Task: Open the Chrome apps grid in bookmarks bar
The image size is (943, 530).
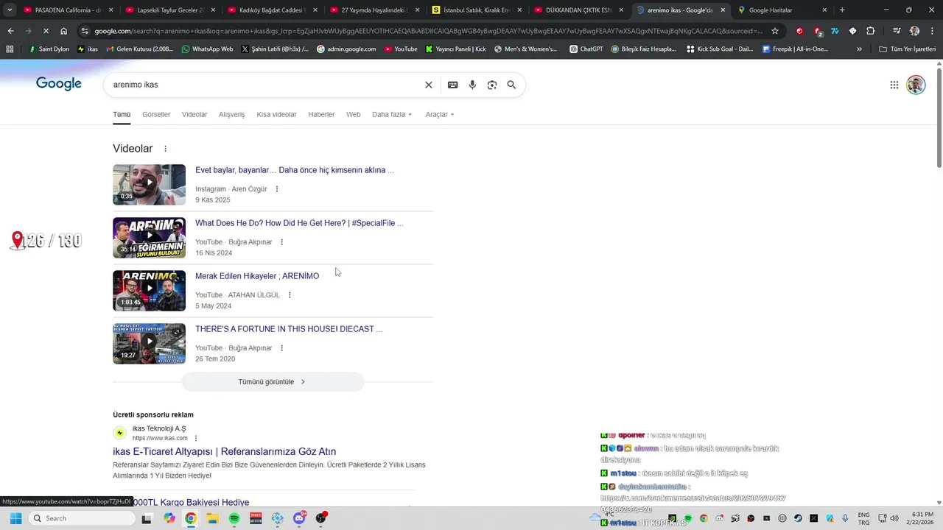Action: tap(10, 49)
